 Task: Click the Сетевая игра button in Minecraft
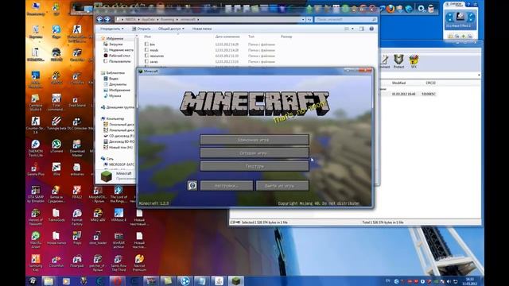coord(254,153)
